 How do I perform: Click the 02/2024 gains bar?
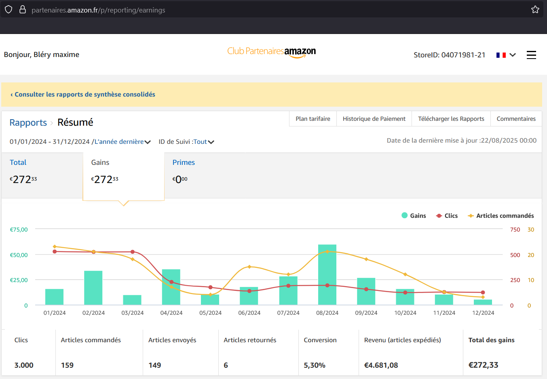click(93, 288)
